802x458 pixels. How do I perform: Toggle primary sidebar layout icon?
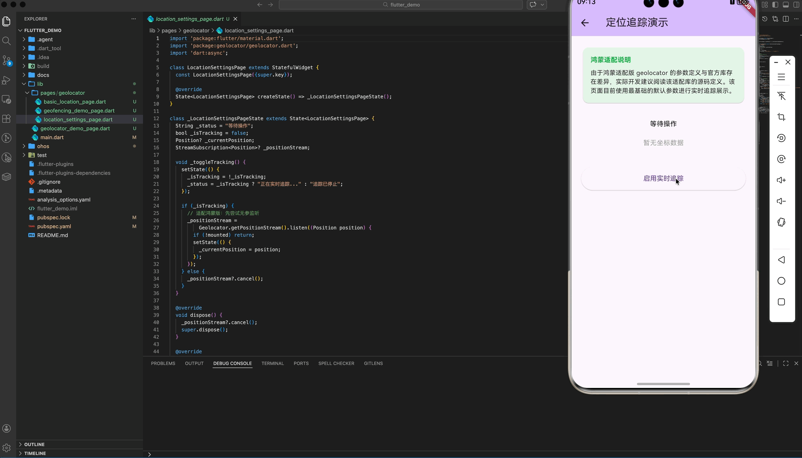[x=775, y=5]
